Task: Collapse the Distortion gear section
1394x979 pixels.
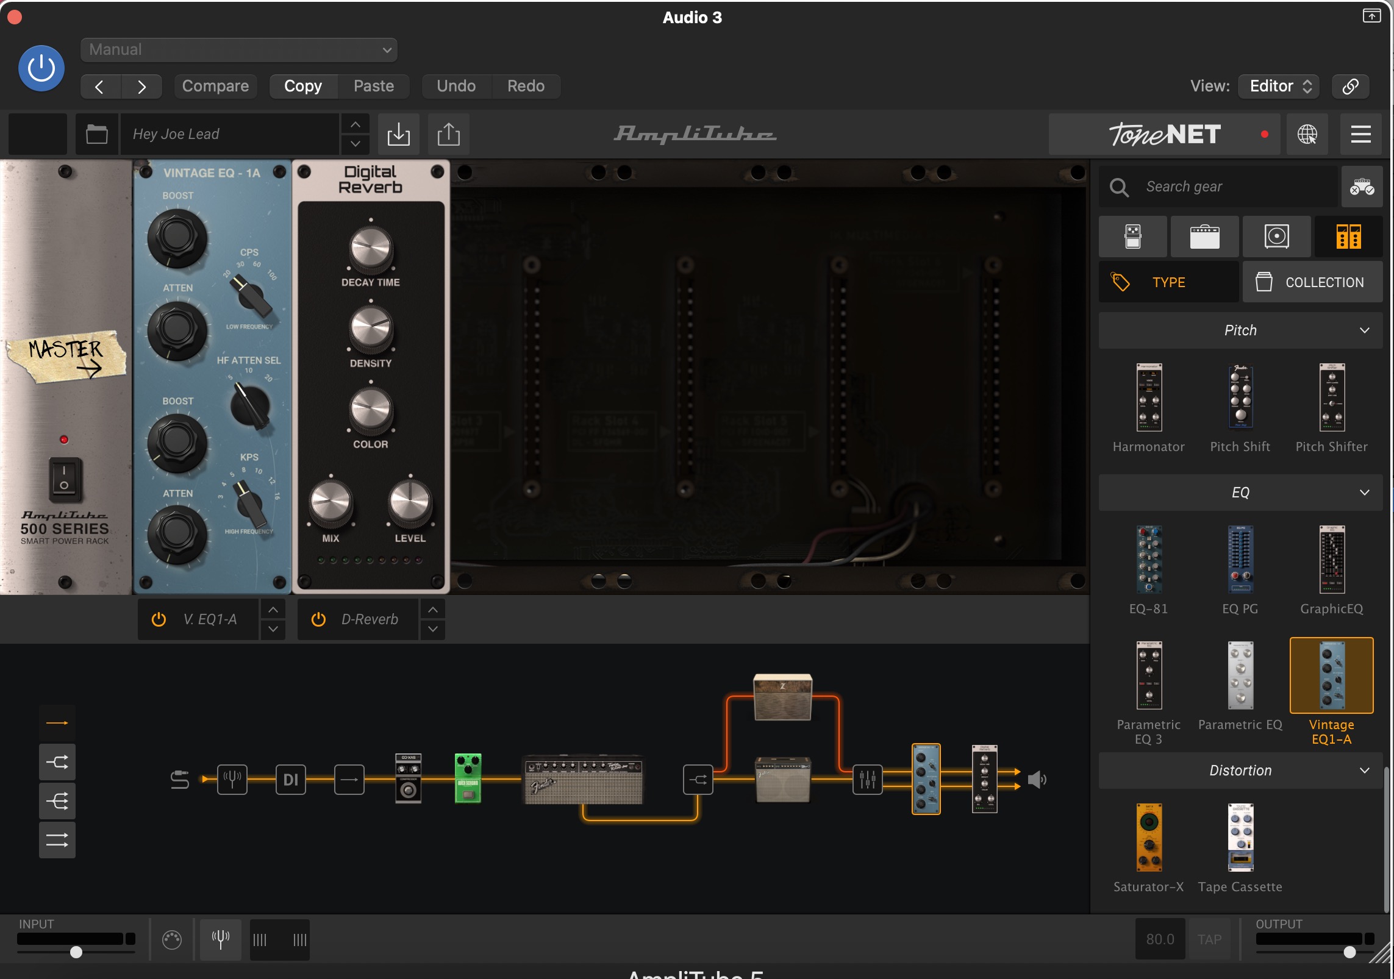Action: coord(1240,771)
